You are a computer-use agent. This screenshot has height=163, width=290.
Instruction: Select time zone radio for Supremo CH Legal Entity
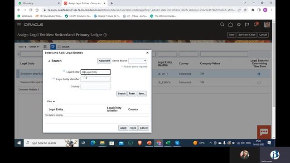259,82
